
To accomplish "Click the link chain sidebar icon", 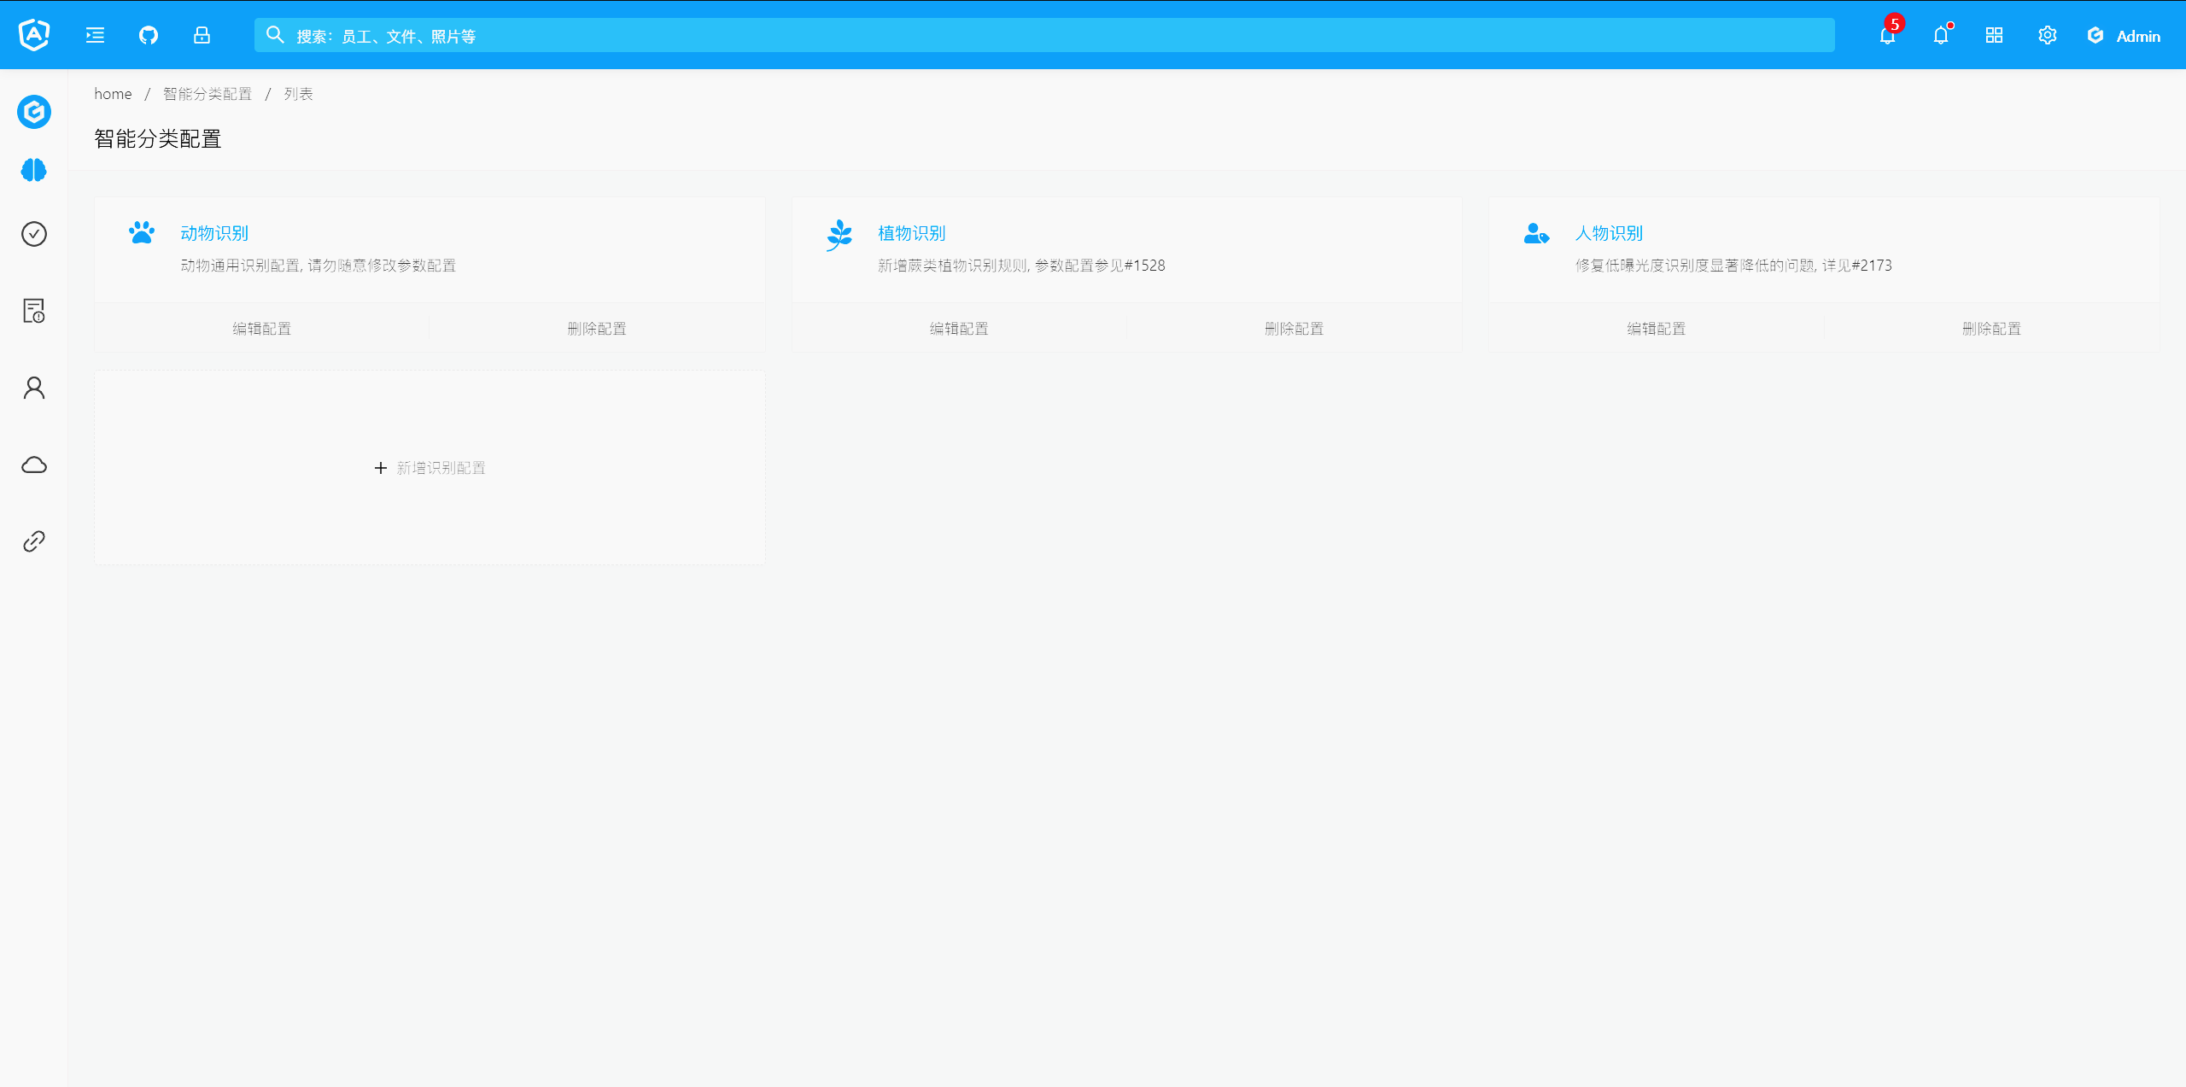I will coord(34,541).
